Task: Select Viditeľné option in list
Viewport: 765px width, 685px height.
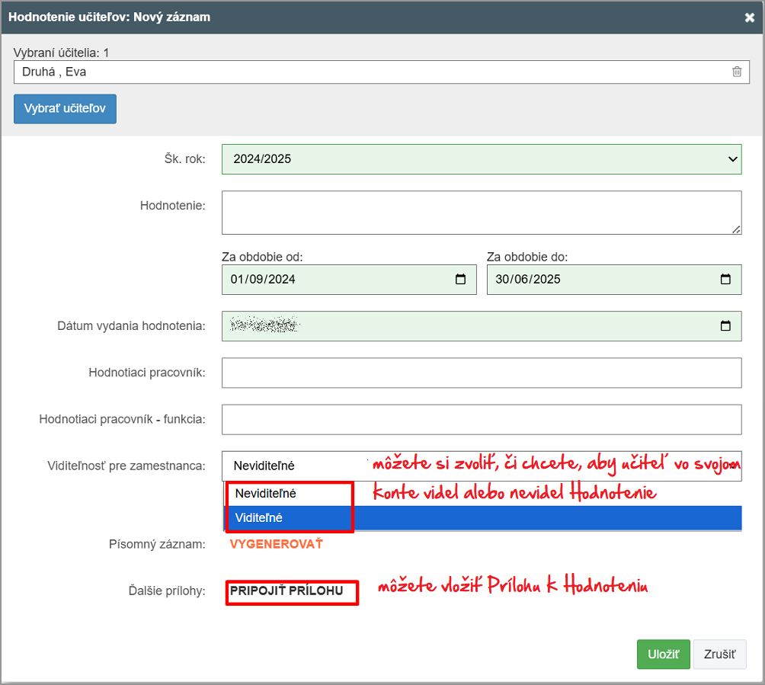Action: tap(260, 518)
